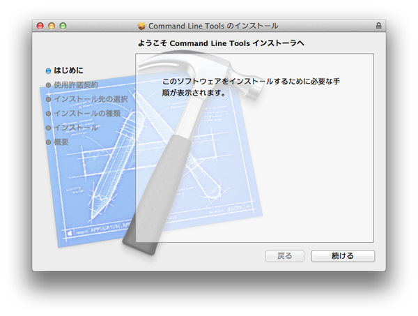Select the はじめに step in sidebar

[x=68, y=70]
